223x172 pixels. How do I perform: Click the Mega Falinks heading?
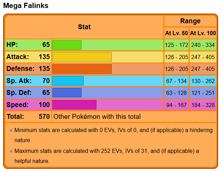coord(26,6)
